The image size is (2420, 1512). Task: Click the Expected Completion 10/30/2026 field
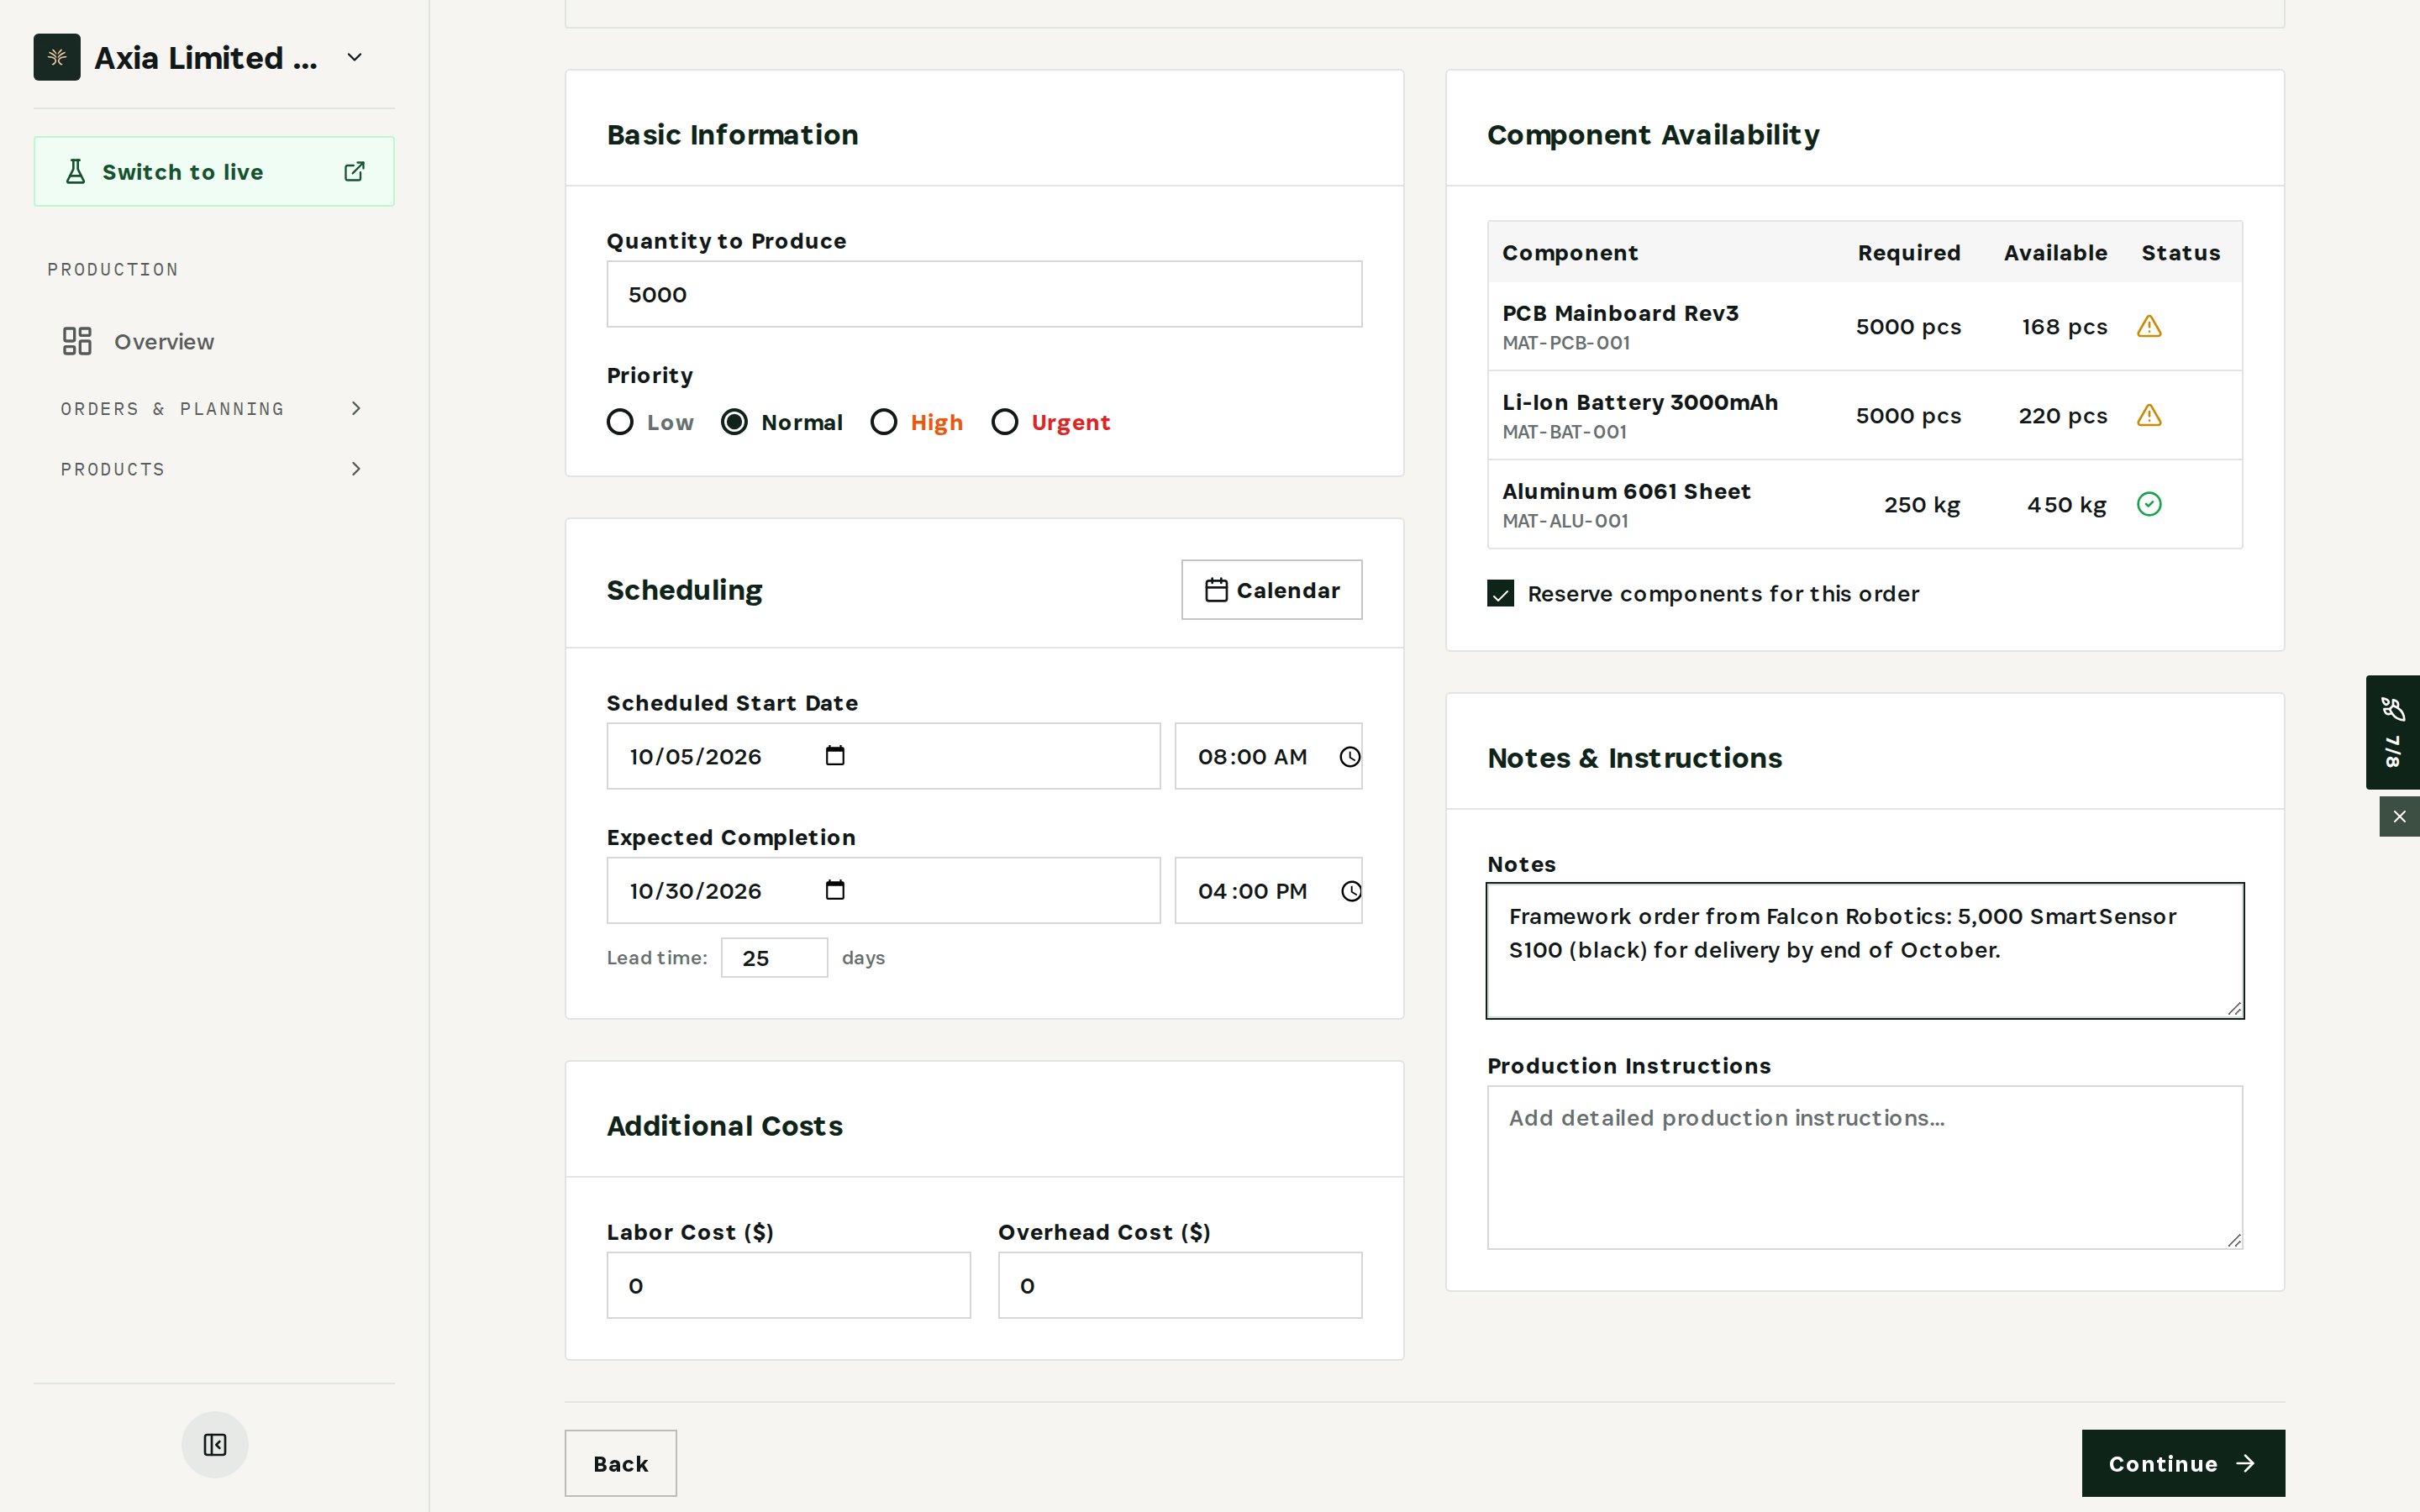click(883, 890)
